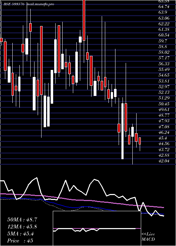Click the 58.02 price axis label
The height and width of the screenshot is (246, 176).
pos(164,52)
